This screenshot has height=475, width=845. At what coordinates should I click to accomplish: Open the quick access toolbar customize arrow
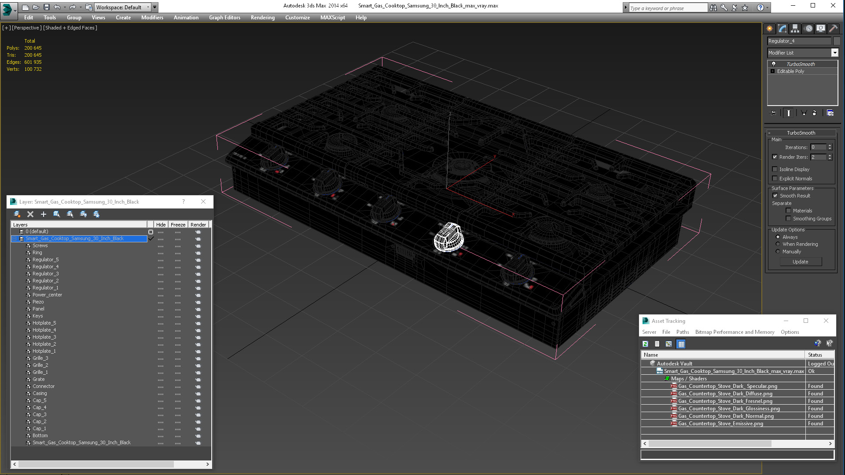[155, 7]
